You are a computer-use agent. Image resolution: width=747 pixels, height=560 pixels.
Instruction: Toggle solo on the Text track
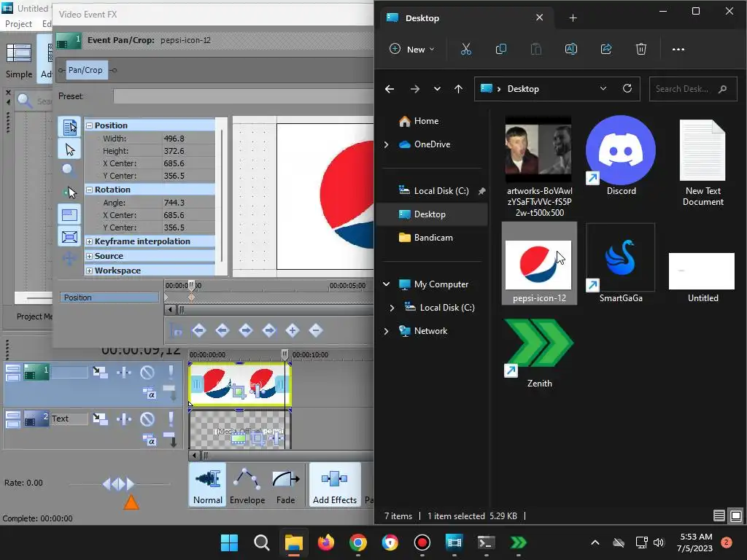pos(171,419)
